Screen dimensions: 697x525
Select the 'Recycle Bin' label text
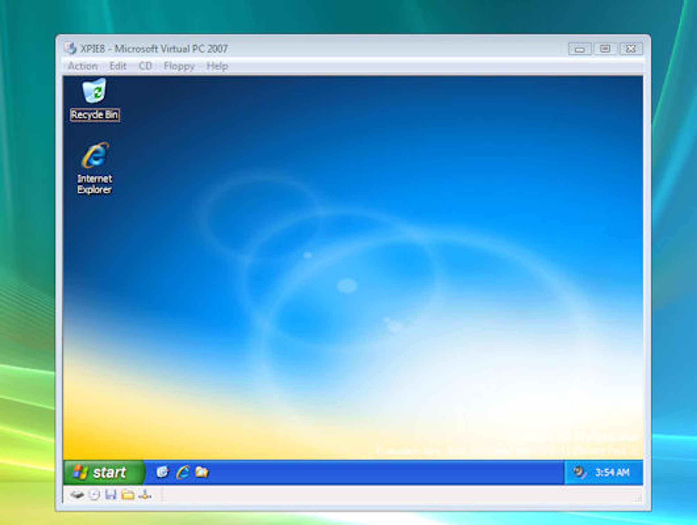[95, 115]
